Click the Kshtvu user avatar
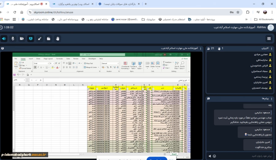This screenshot has width=276, height=160. point(271,28)
